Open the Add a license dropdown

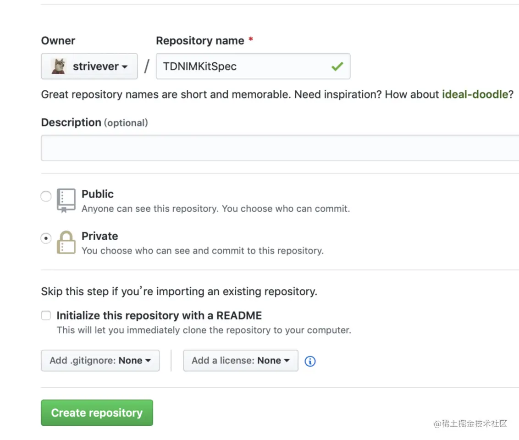tap(241, 360)
